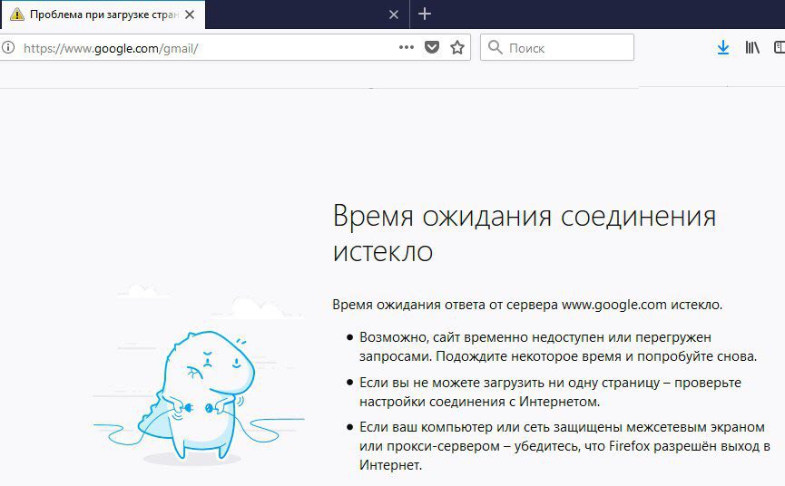The image size is (785, 486).
Task: Save page to Pocket icon
Action: tap(432, 47)
